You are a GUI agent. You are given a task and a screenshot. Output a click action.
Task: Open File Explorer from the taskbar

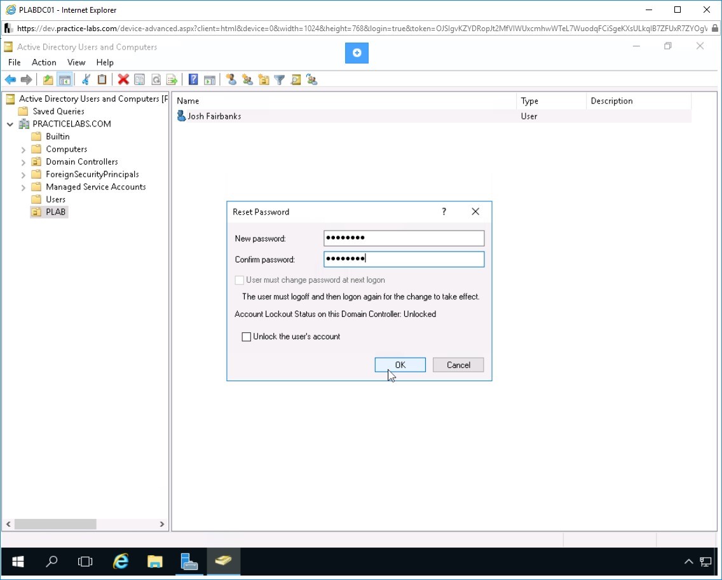pyautogui.click(x=154, y=561)
